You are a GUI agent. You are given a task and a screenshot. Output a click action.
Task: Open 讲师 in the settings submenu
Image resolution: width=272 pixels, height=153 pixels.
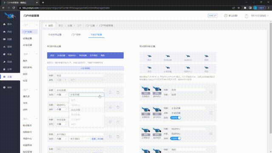pos(25,110)
